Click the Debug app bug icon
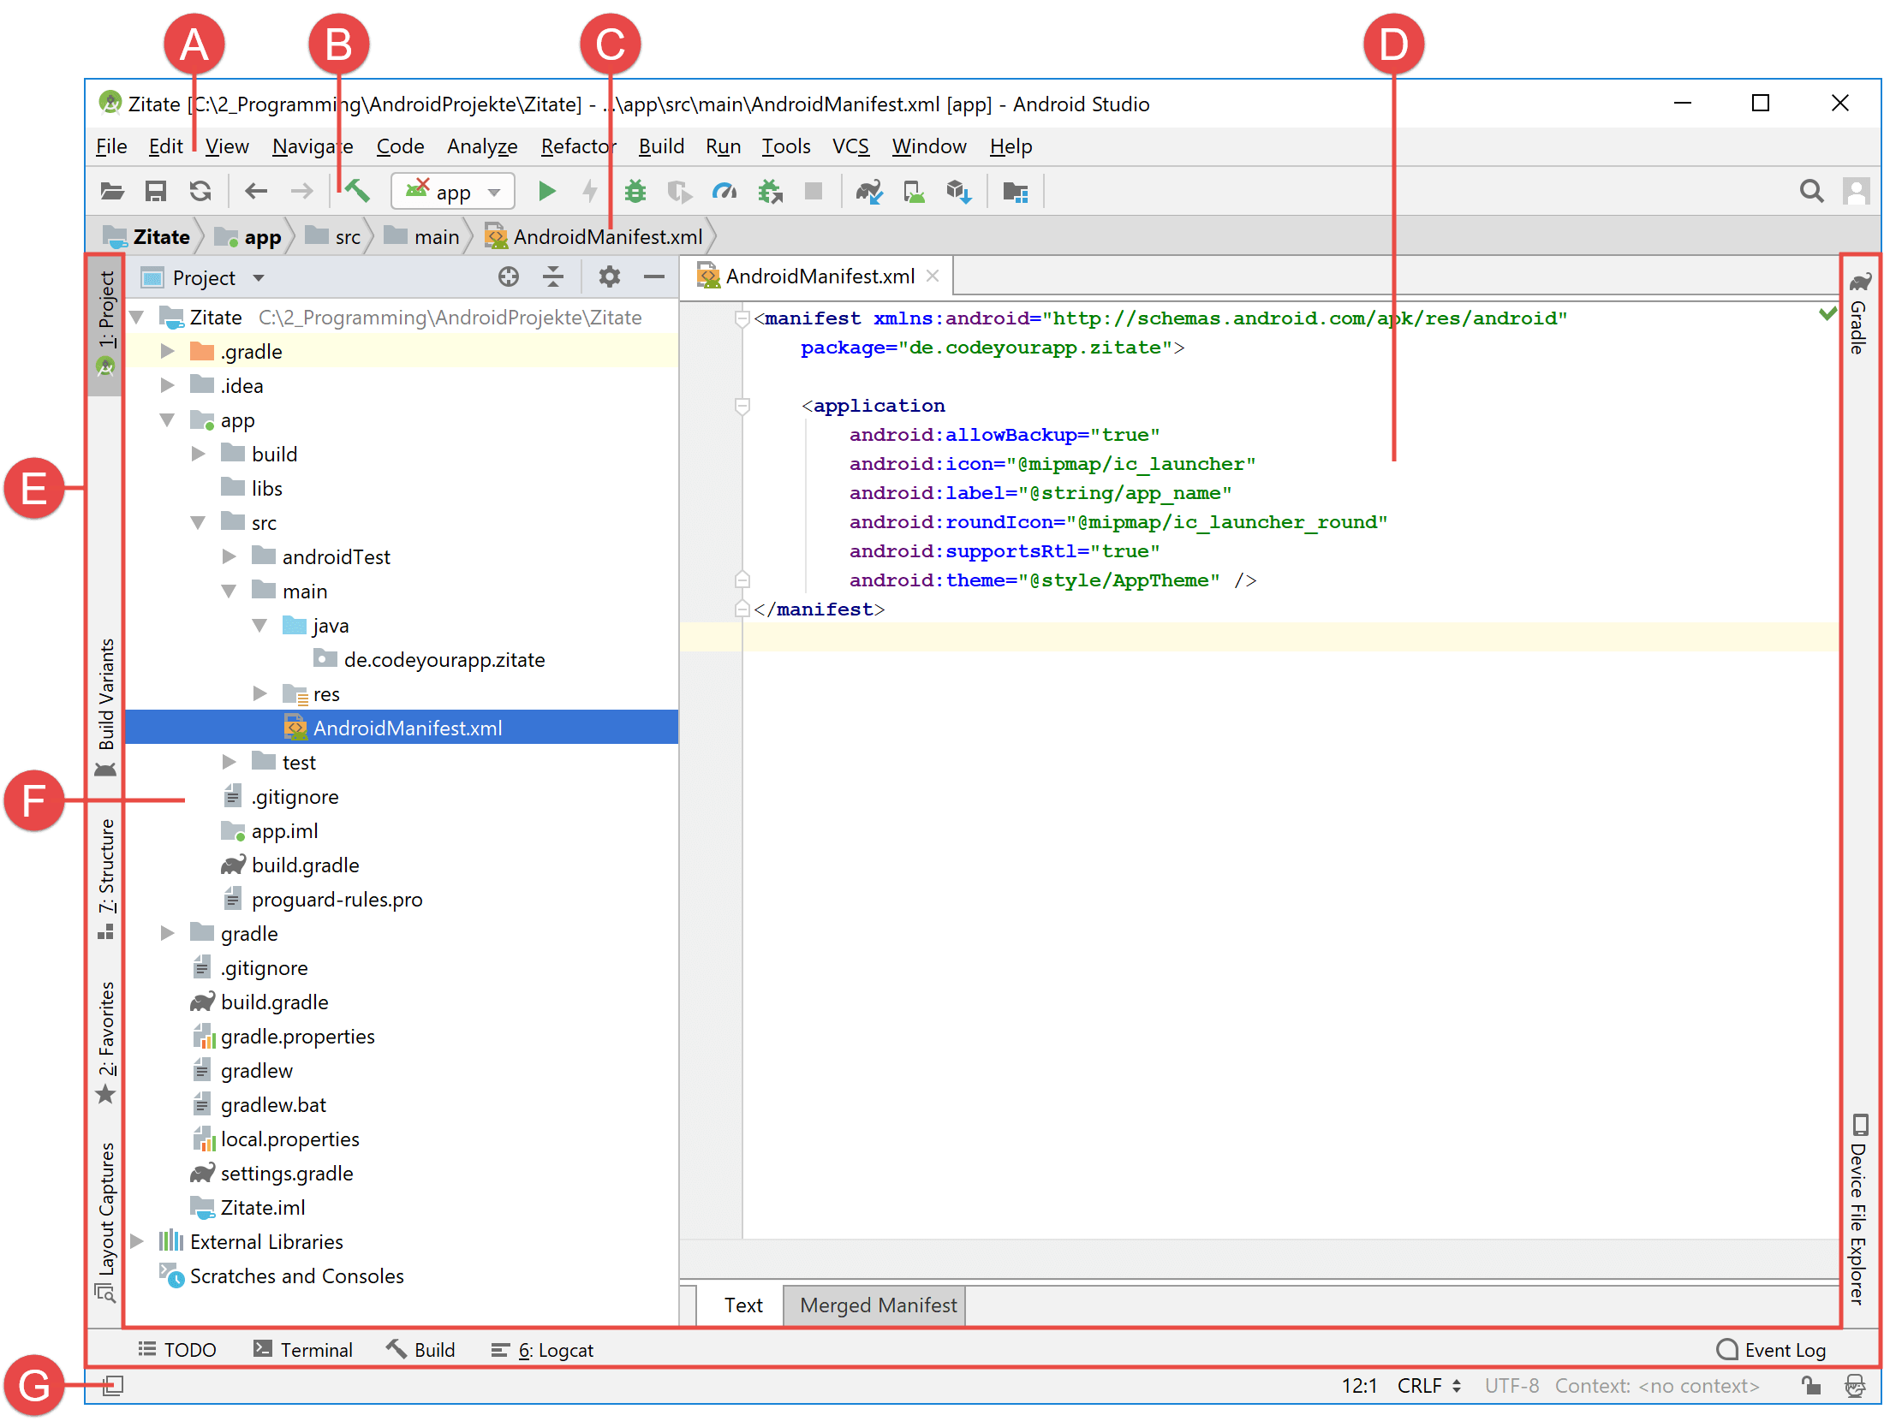The image size is (1884, 1421). 635,191
